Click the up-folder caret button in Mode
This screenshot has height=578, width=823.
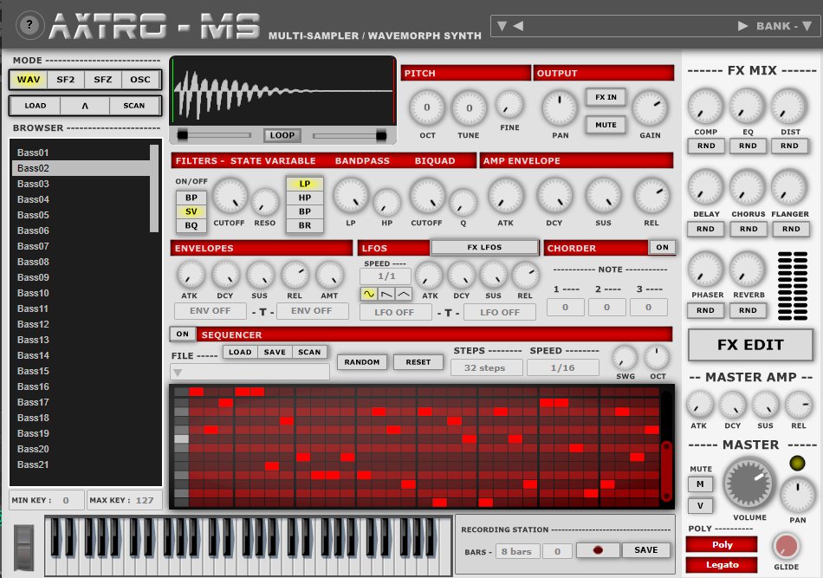point(85,106)
